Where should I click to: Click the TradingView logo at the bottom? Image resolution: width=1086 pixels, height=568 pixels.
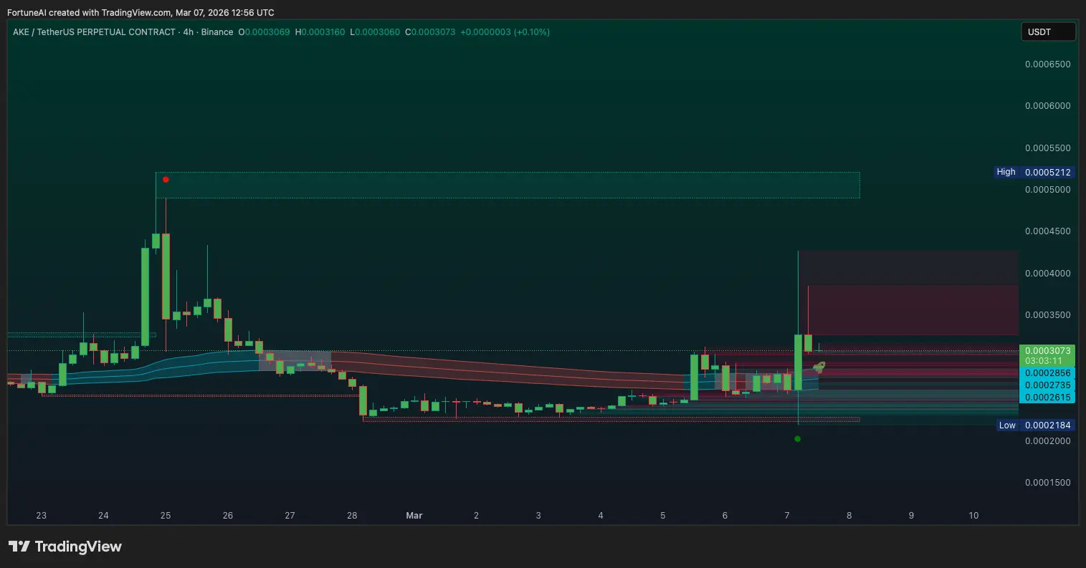(65, 547)
